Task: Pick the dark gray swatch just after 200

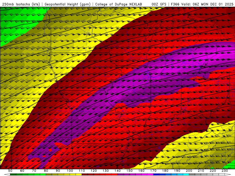Action: click(x=192, y=174)
